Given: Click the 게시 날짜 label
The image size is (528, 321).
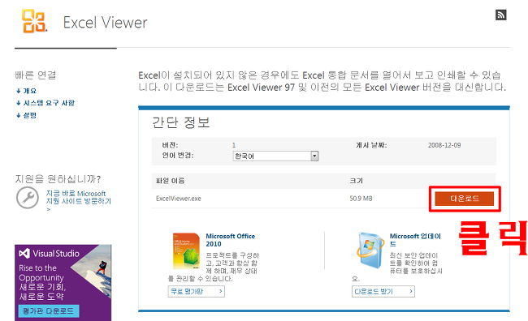Looking at the screenshot, I should click(x=371, y=145).
